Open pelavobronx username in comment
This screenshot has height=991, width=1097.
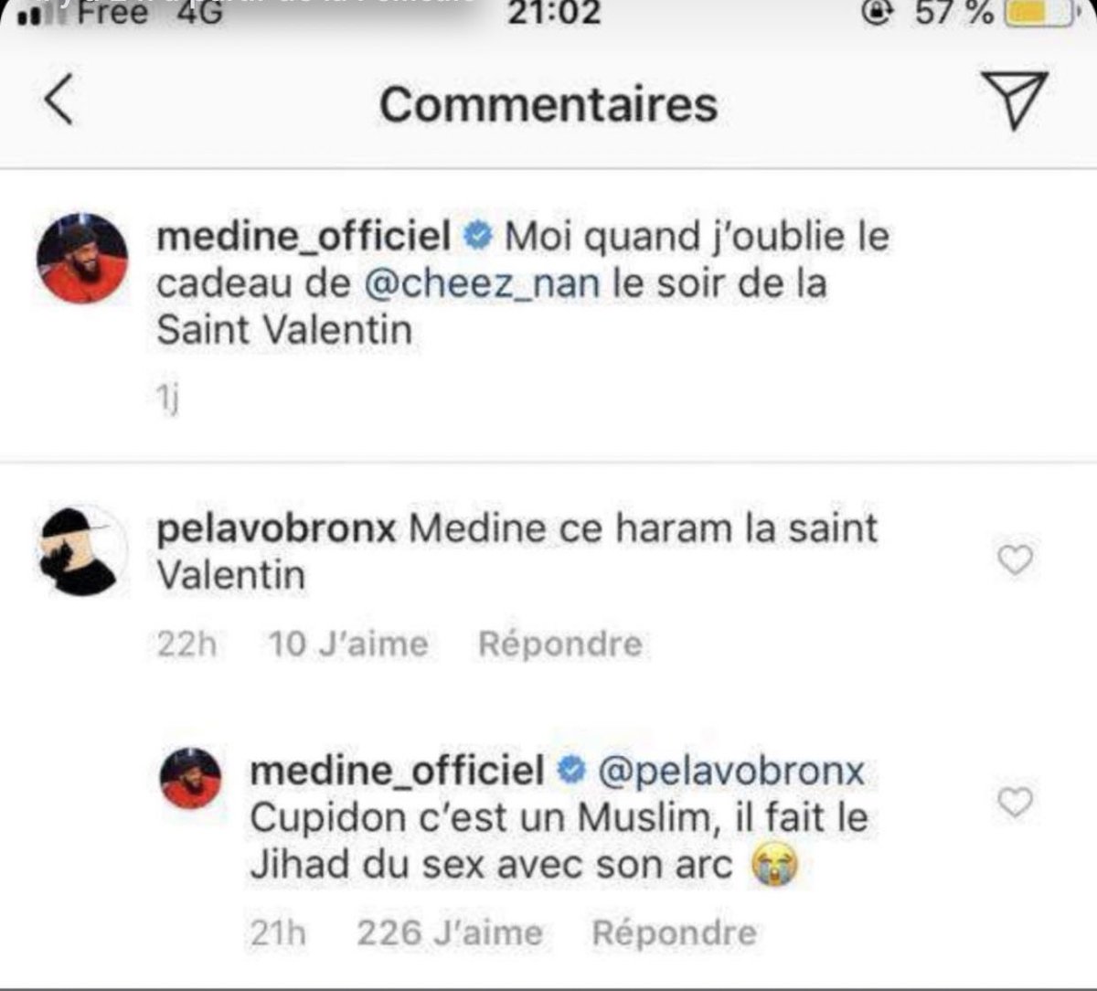tap(276, 528)
